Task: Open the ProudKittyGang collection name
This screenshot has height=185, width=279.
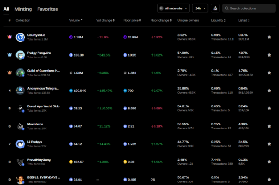Action: point(39,159)
